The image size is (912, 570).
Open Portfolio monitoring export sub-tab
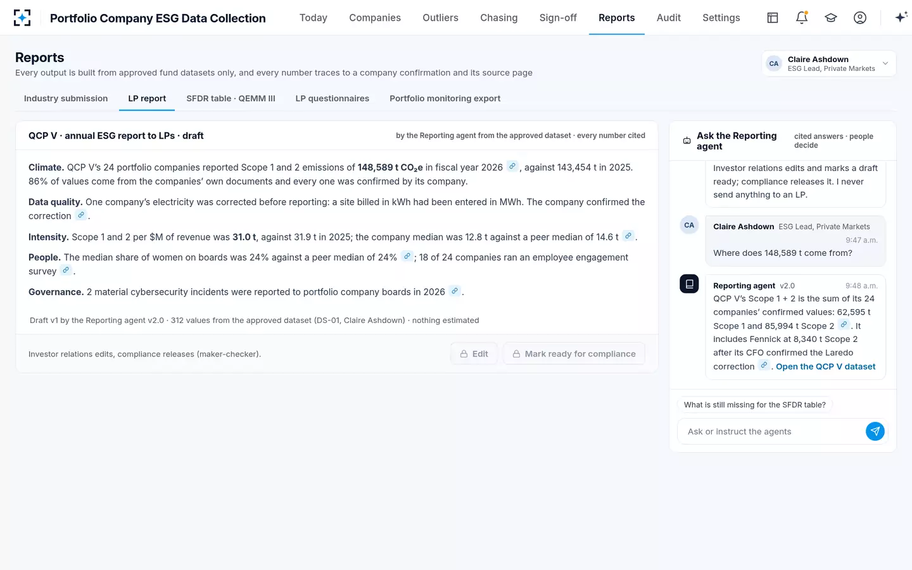tap(445, 98)
